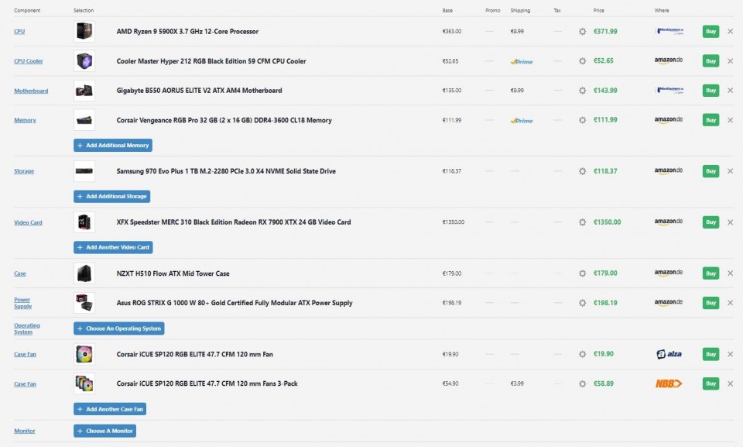Click gear icon in CPU Cooler row
Screen dimensions: 743x447
coord(582,60)
